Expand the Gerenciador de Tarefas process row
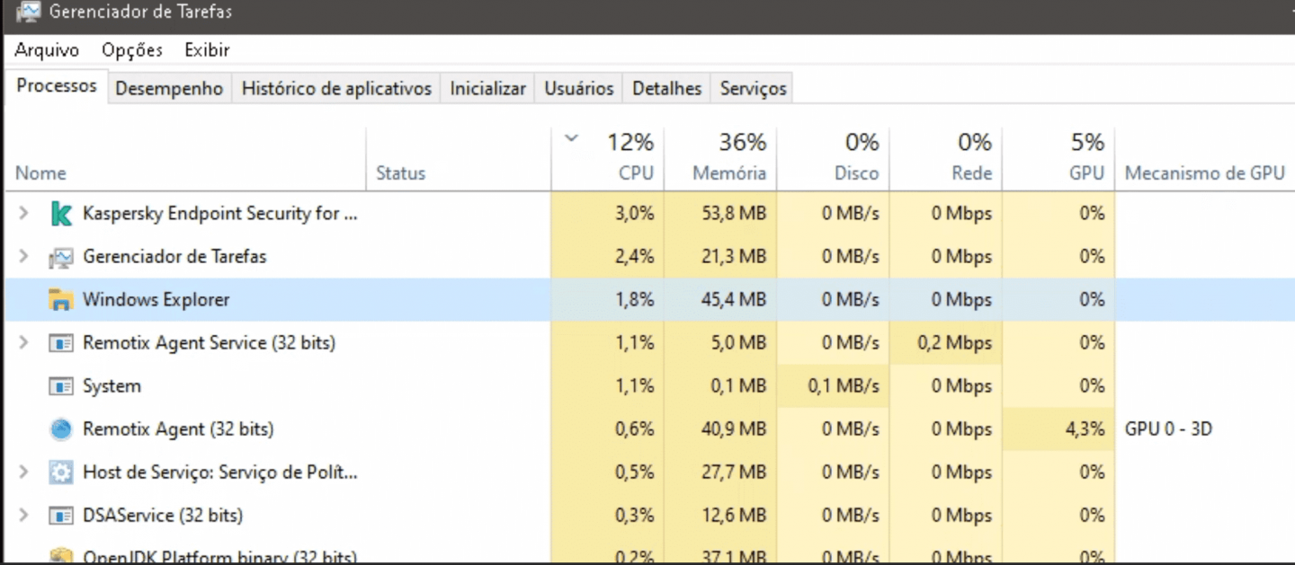The height and width of the screenshot is (565, 1295). [24, 257]
